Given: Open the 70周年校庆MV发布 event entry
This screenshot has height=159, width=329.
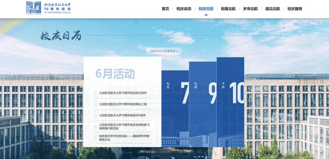Looking at the screenshot, I should 122,116.
